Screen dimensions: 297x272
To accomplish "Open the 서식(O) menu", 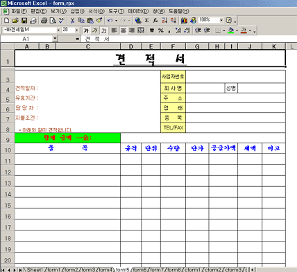I will click(96, 11).
